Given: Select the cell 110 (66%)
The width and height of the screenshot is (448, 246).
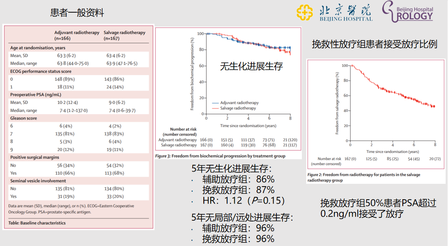Looking at the screenshot, I should pyautogui.click(x=65, y=173).
